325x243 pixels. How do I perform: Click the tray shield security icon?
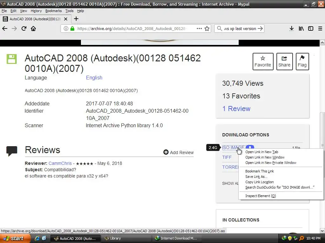pos(290,238)
